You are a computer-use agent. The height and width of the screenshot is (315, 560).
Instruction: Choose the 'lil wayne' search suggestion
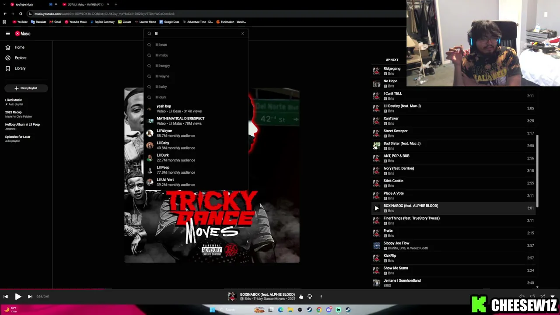tap(196, 76)
